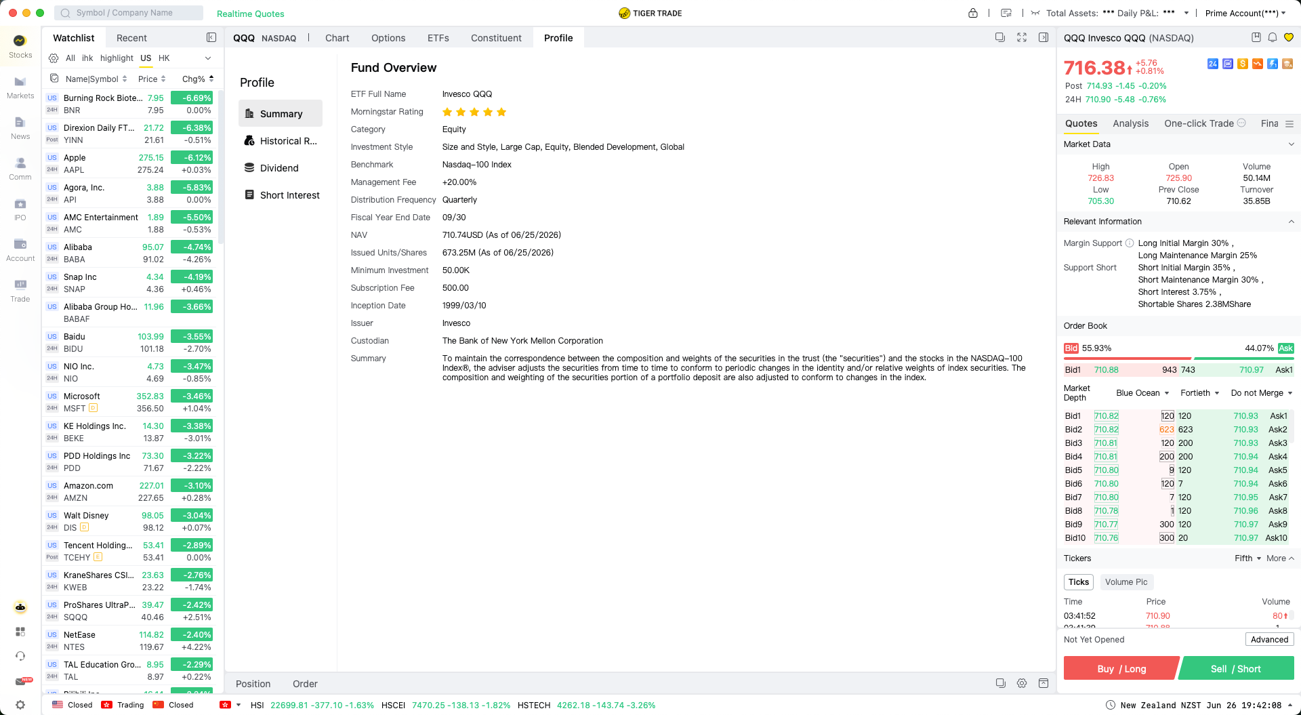Viewport: 1301px width, 715px height.
Task: Switch to the Constituent tab
Action: (496, 38)
